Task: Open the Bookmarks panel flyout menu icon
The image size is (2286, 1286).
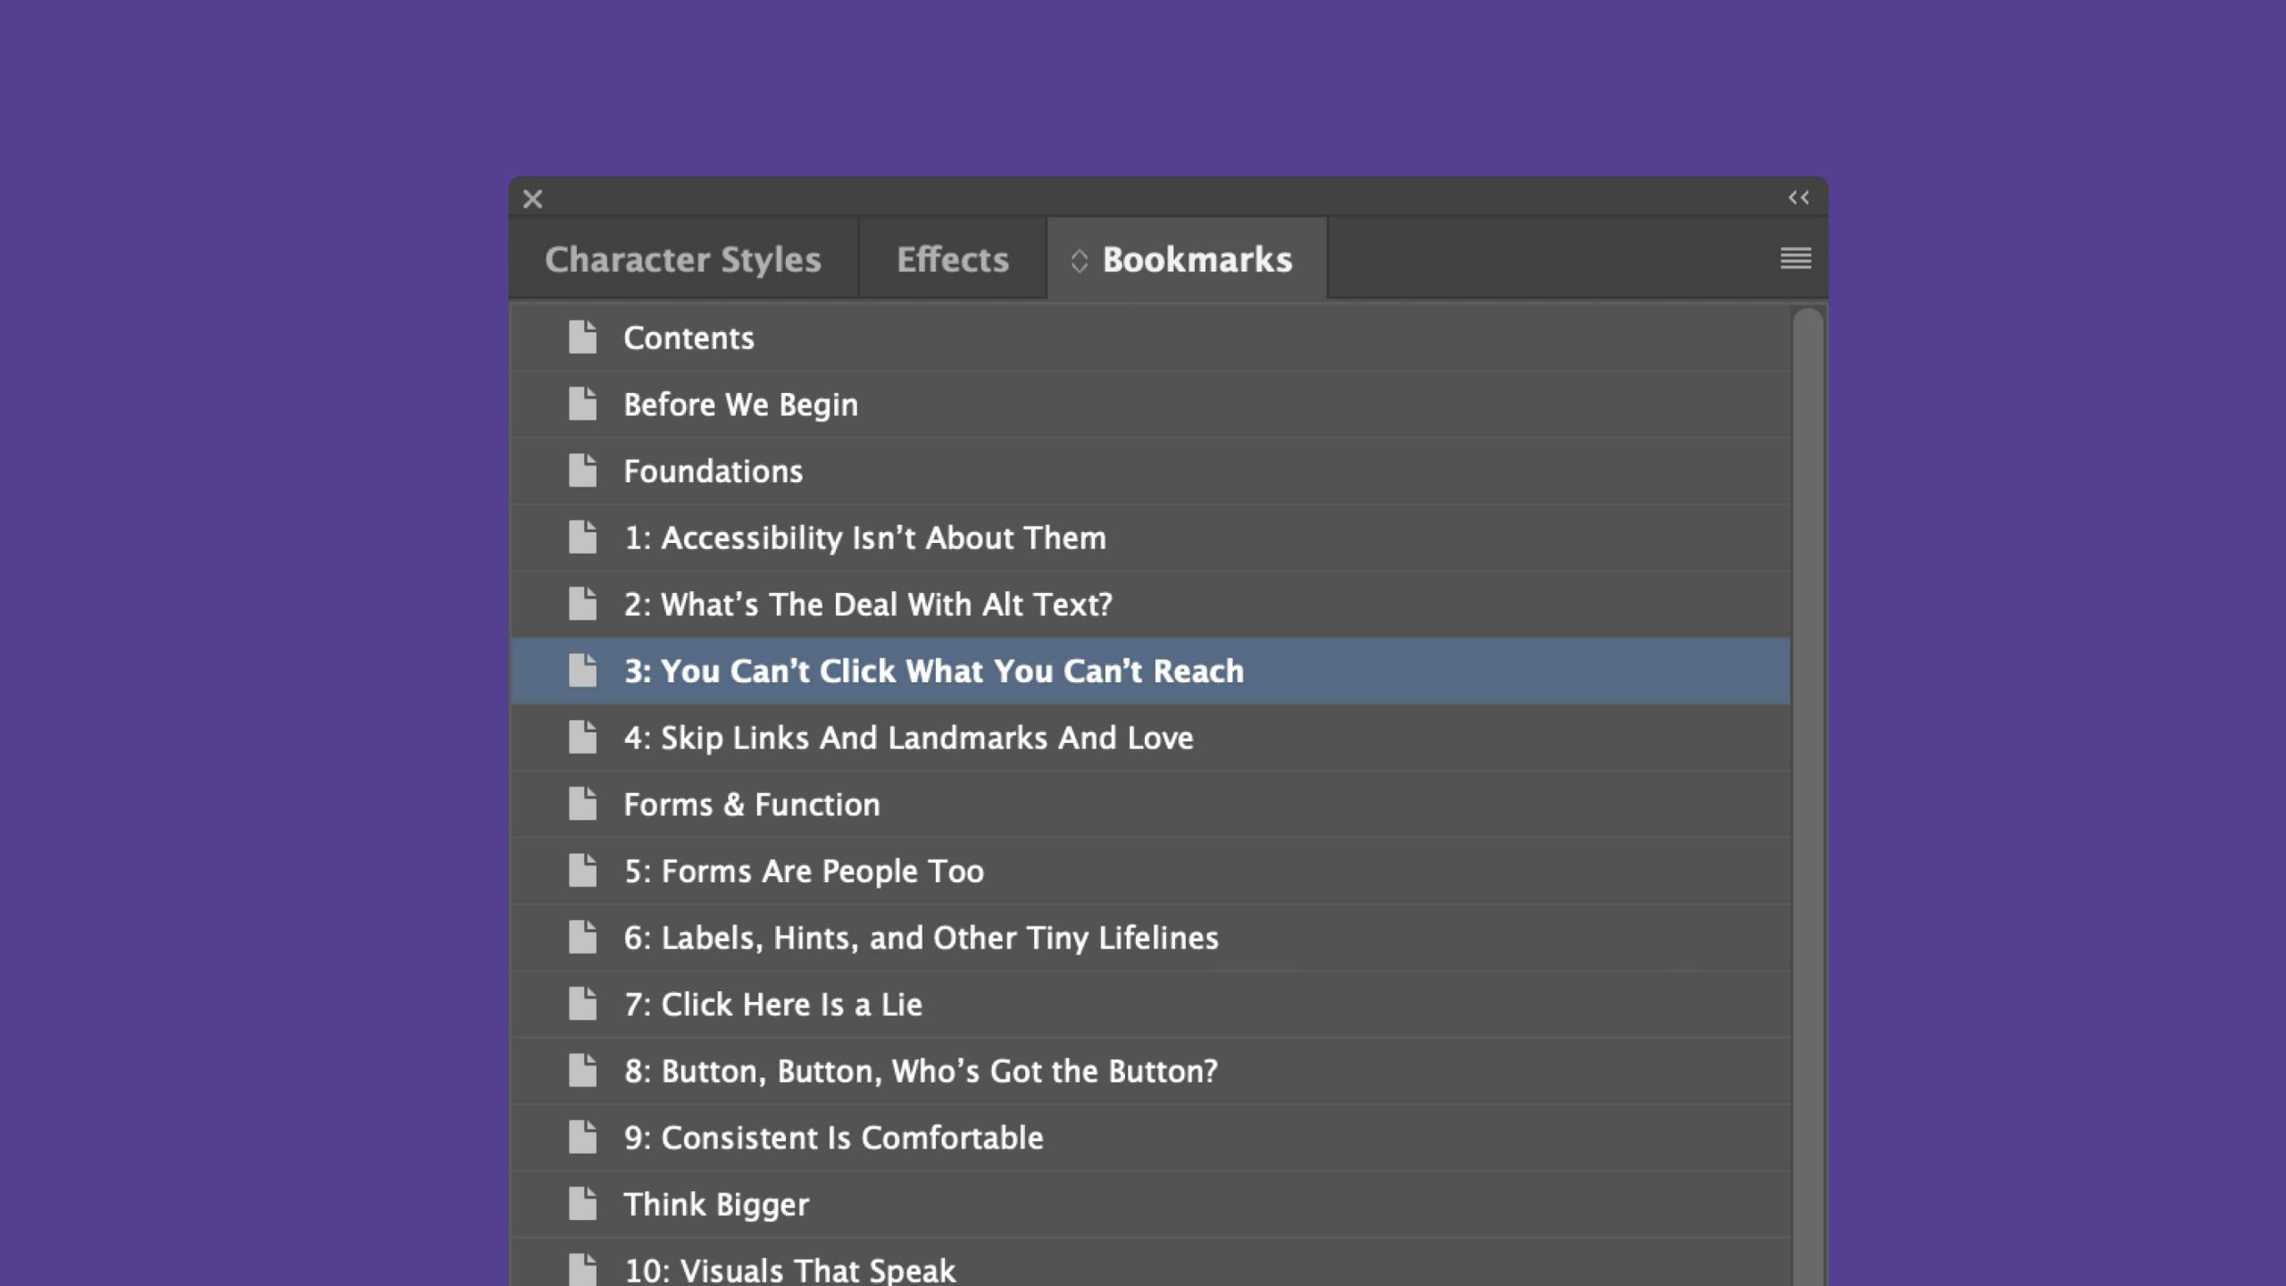Action: coord(1795,258)
